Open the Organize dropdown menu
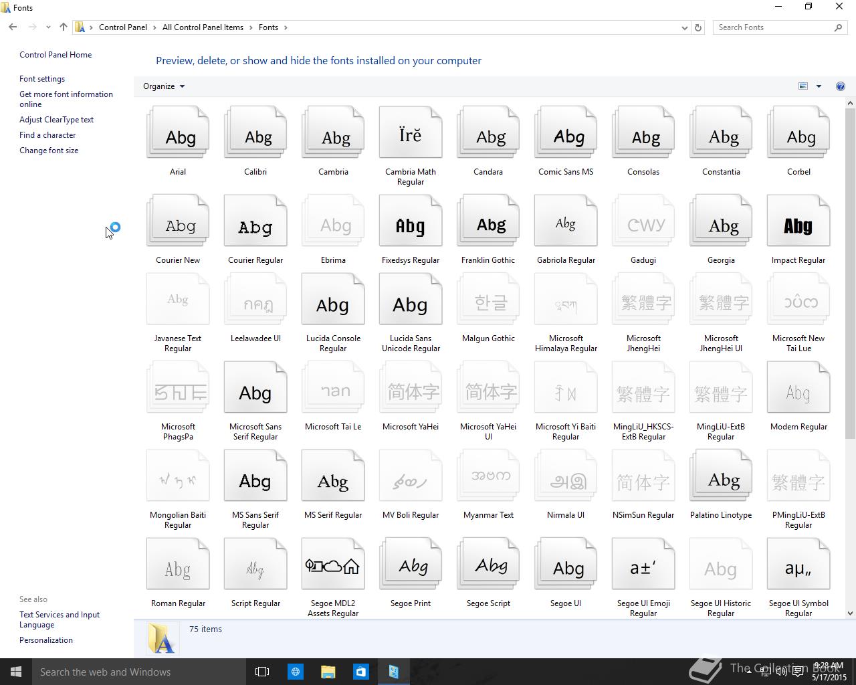The width and height of the screenshot is (856, 685). 164,86
